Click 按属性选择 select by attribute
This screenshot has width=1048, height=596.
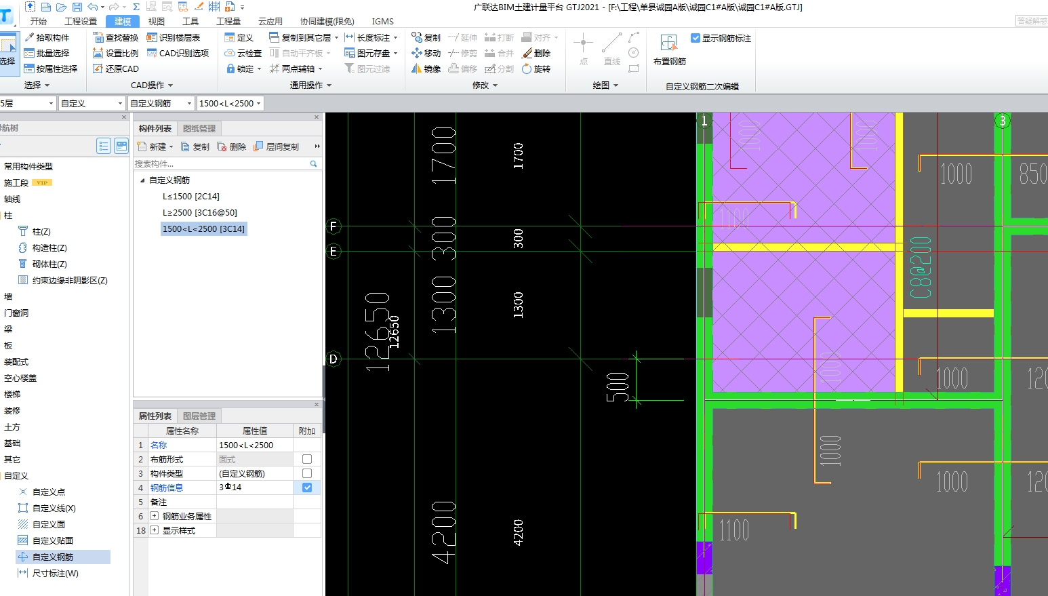51,68
